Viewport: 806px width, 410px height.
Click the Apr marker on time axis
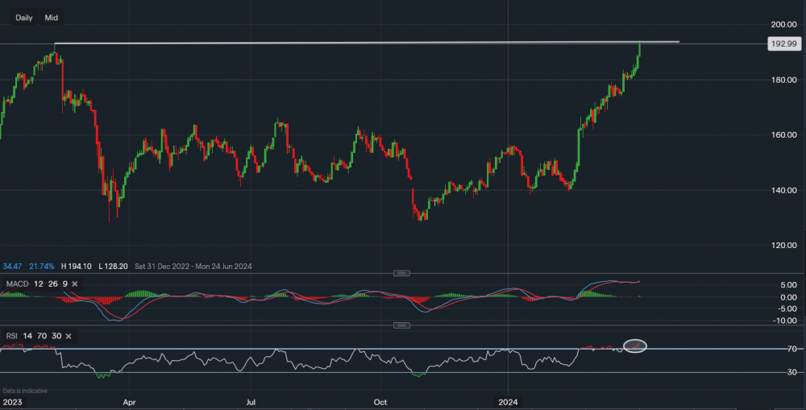129,400
